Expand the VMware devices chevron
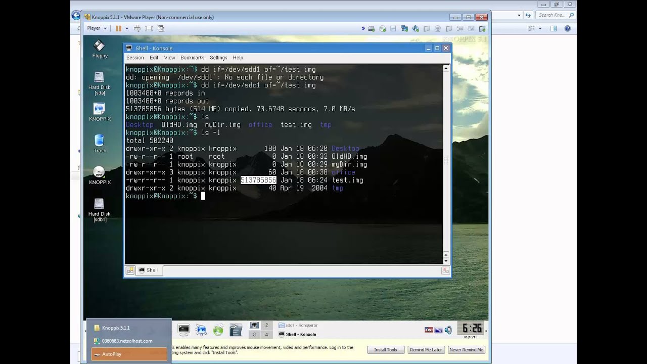Image resolution: width=647 pixels, height=364 pixels. 363,29
